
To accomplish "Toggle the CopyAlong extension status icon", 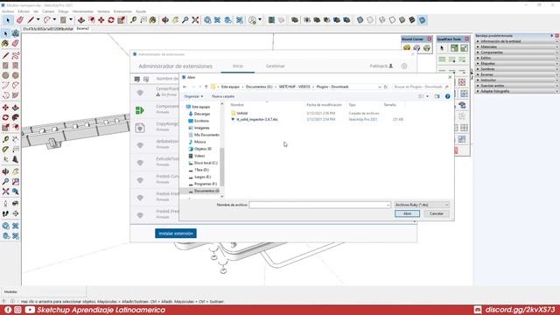I will point(140,128).
